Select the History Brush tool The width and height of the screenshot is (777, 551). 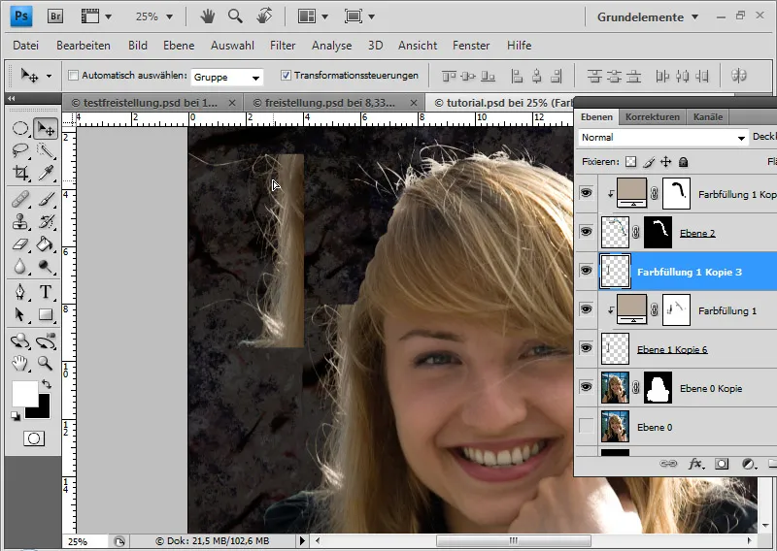click(46, 221)
